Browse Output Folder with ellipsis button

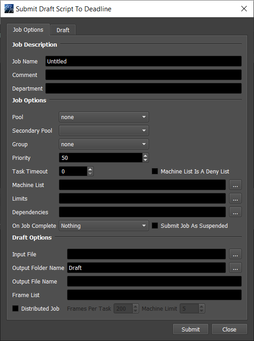(x=235, y=268)
